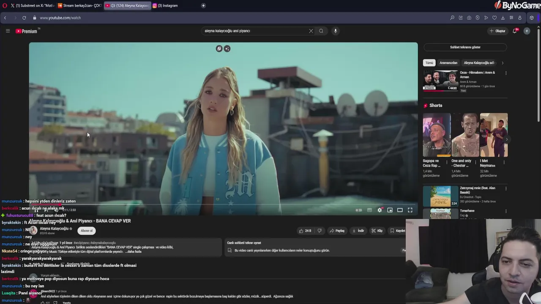The height and width of the screenshot is (304, 541).
Task: Reload the page using the refresh icon
Action: coord(24,18)
